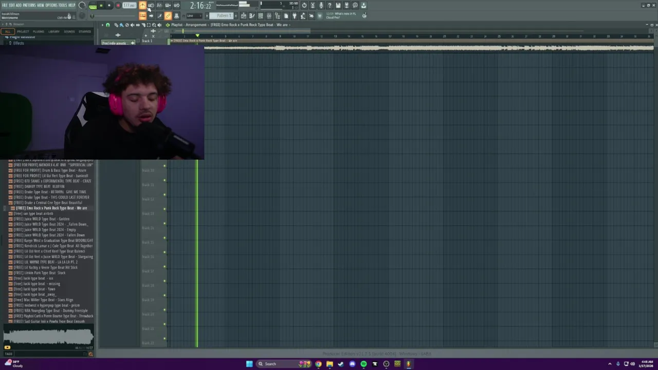
Task: Click the red record button
Action: point(118,5)
